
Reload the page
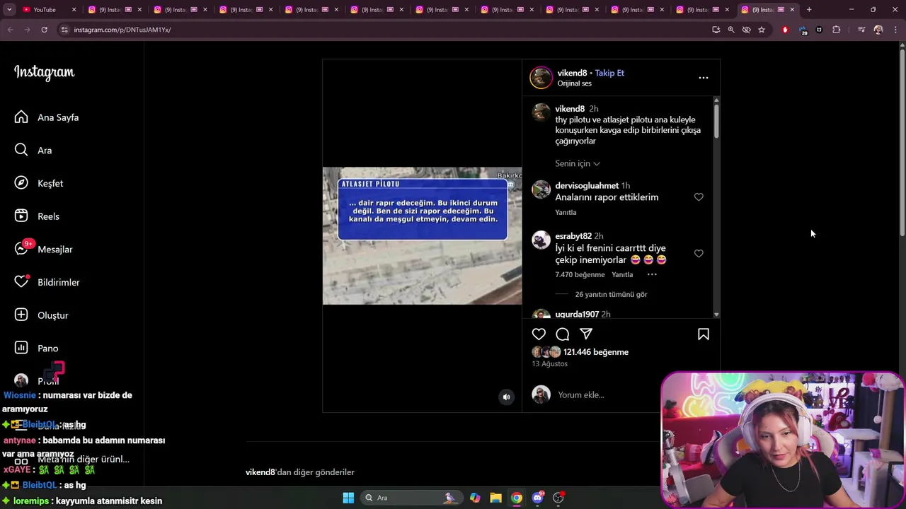pyautogui.click(x=44, y=30)
